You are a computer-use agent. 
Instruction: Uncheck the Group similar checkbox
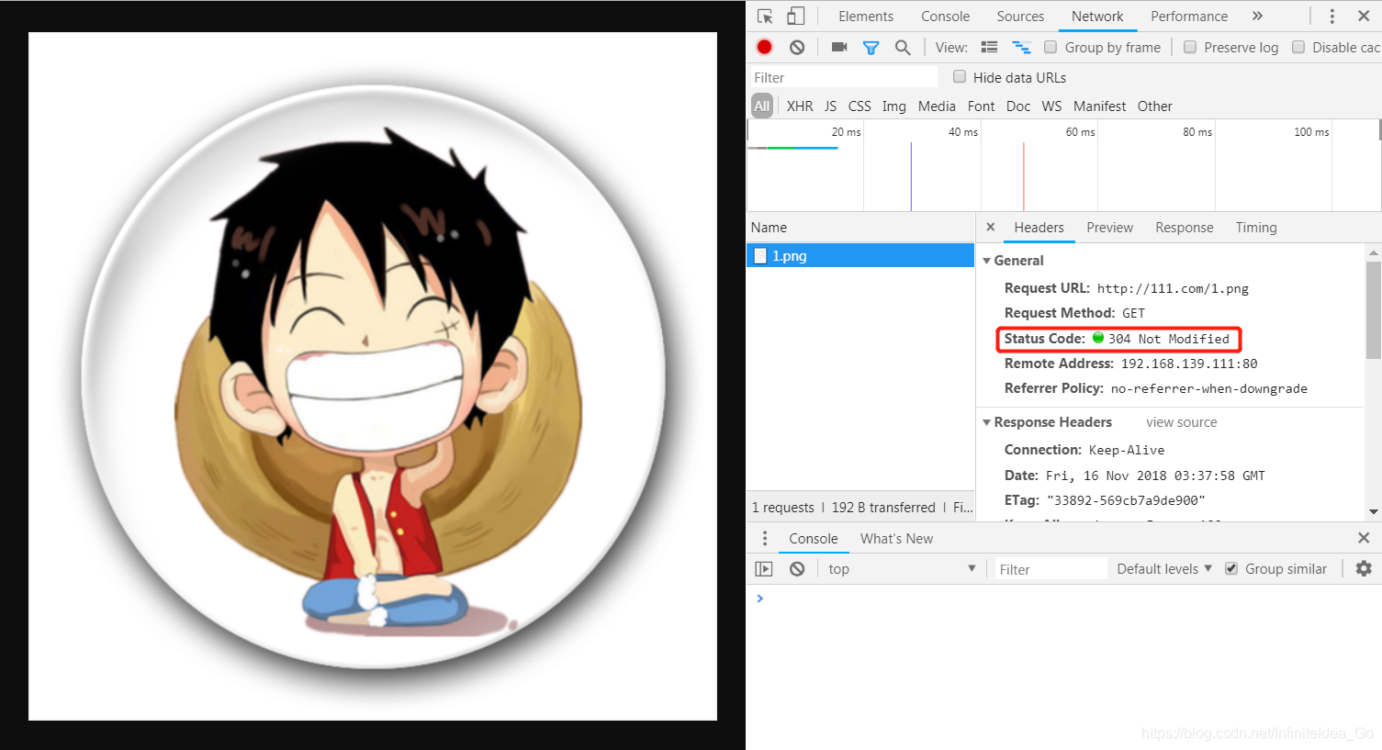click(1231, 568)
